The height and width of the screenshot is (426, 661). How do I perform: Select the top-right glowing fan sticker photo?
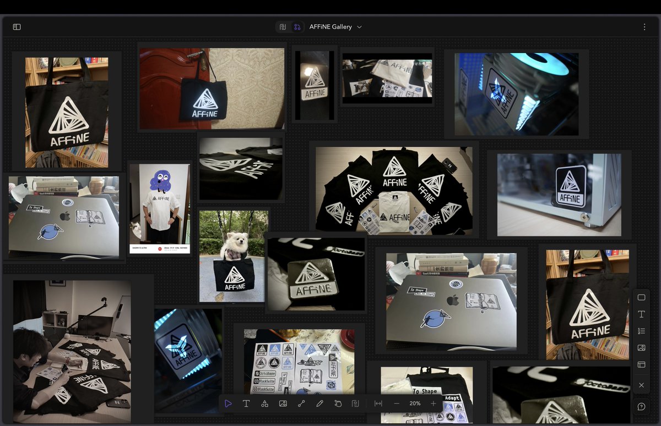[516, 94]
